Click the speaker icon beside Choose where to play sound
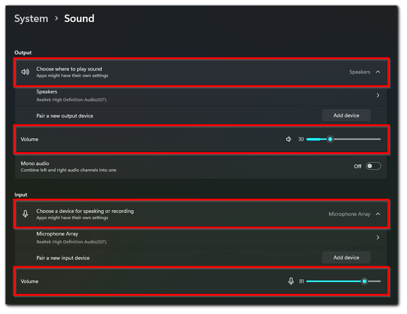The width and height of the screenshot is (407, 314). click(x=25, y=72)
